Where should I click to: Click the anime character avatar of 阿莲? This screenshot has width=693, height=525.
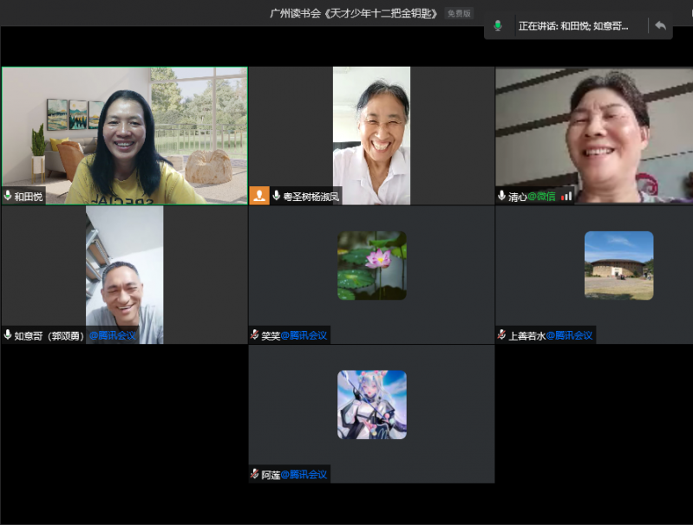tap(371, 405)
